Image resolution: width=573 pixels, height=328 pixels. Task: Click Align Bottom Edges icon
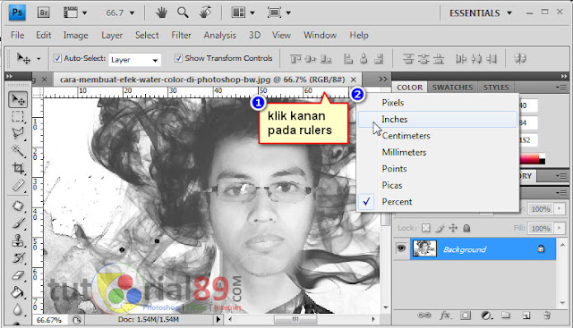(x=326, y=59)
